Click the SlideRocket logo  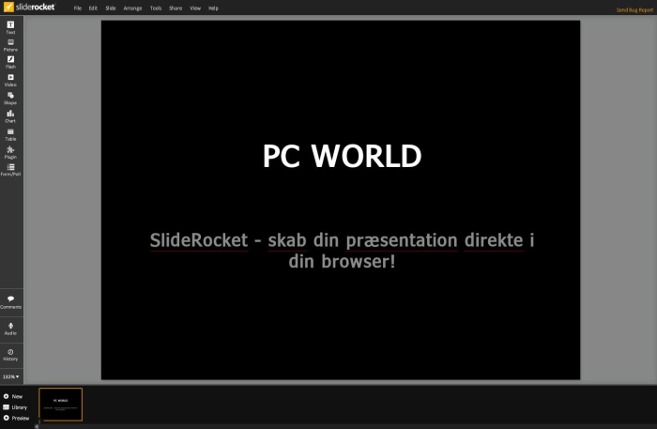click(30, 7)
